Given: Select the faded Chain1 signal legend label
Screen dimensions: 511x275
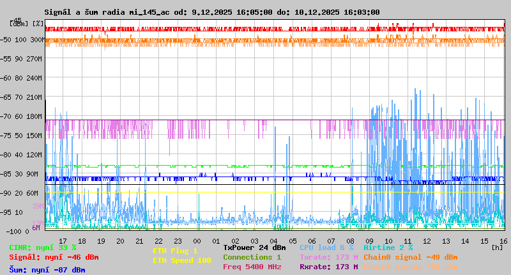Looking at the screenshot, I should 410,267.
